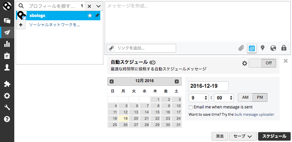Toggle auto schedule Off switch
Image resolution: width=292 pixels, height=142 pixels.
(x=262, y=63)
